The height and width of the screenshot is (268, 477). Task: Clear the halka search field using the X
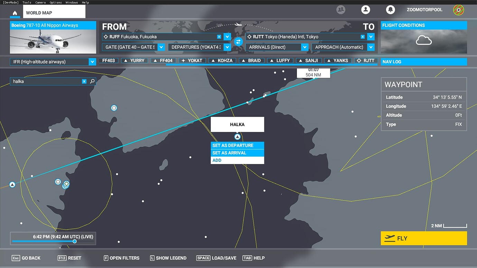click(84, 81)
